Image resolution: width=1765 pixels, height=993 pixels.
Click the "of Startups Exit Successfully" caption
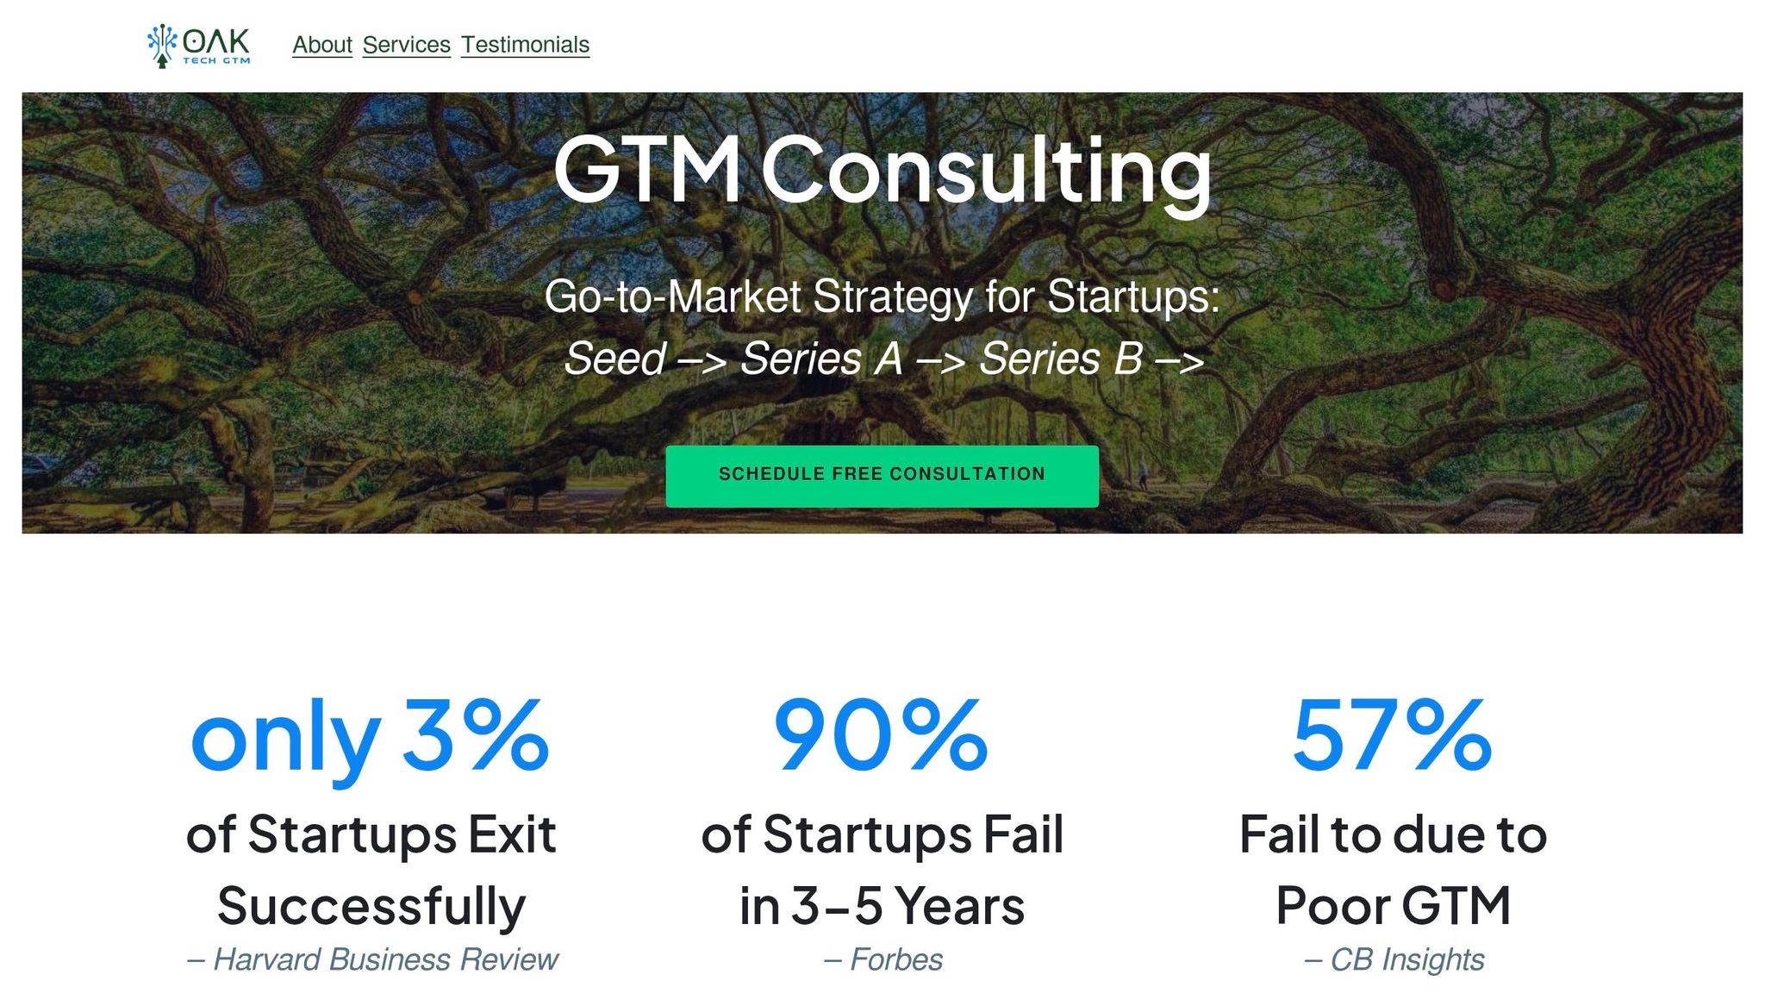371,870
